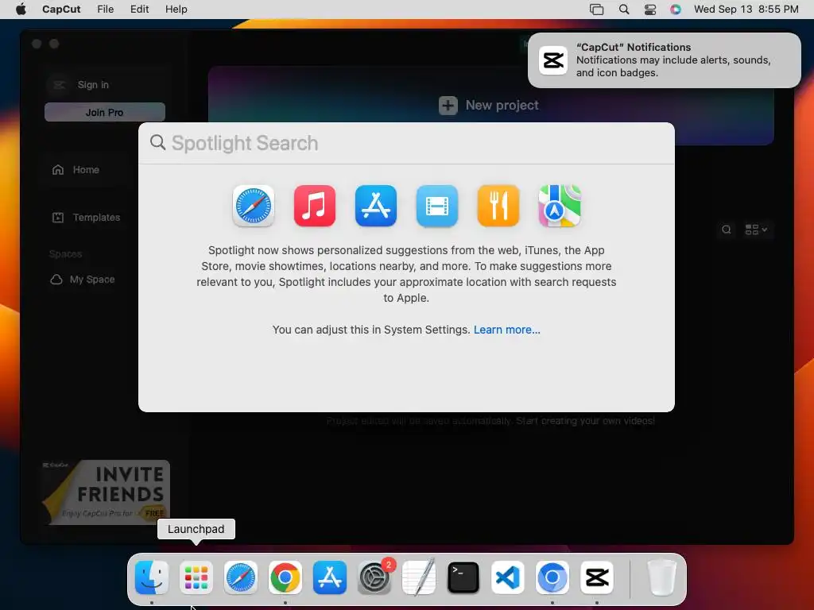Open Safari suggestion in Spotlight panel
814x610 pixels.
click(254, 206)
